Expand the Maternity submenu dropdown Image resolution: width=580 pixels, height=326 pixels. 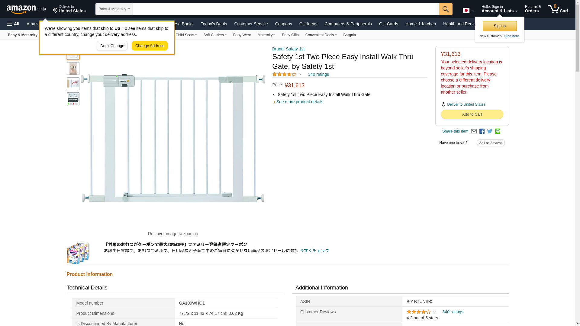click(x=266, y=35)
